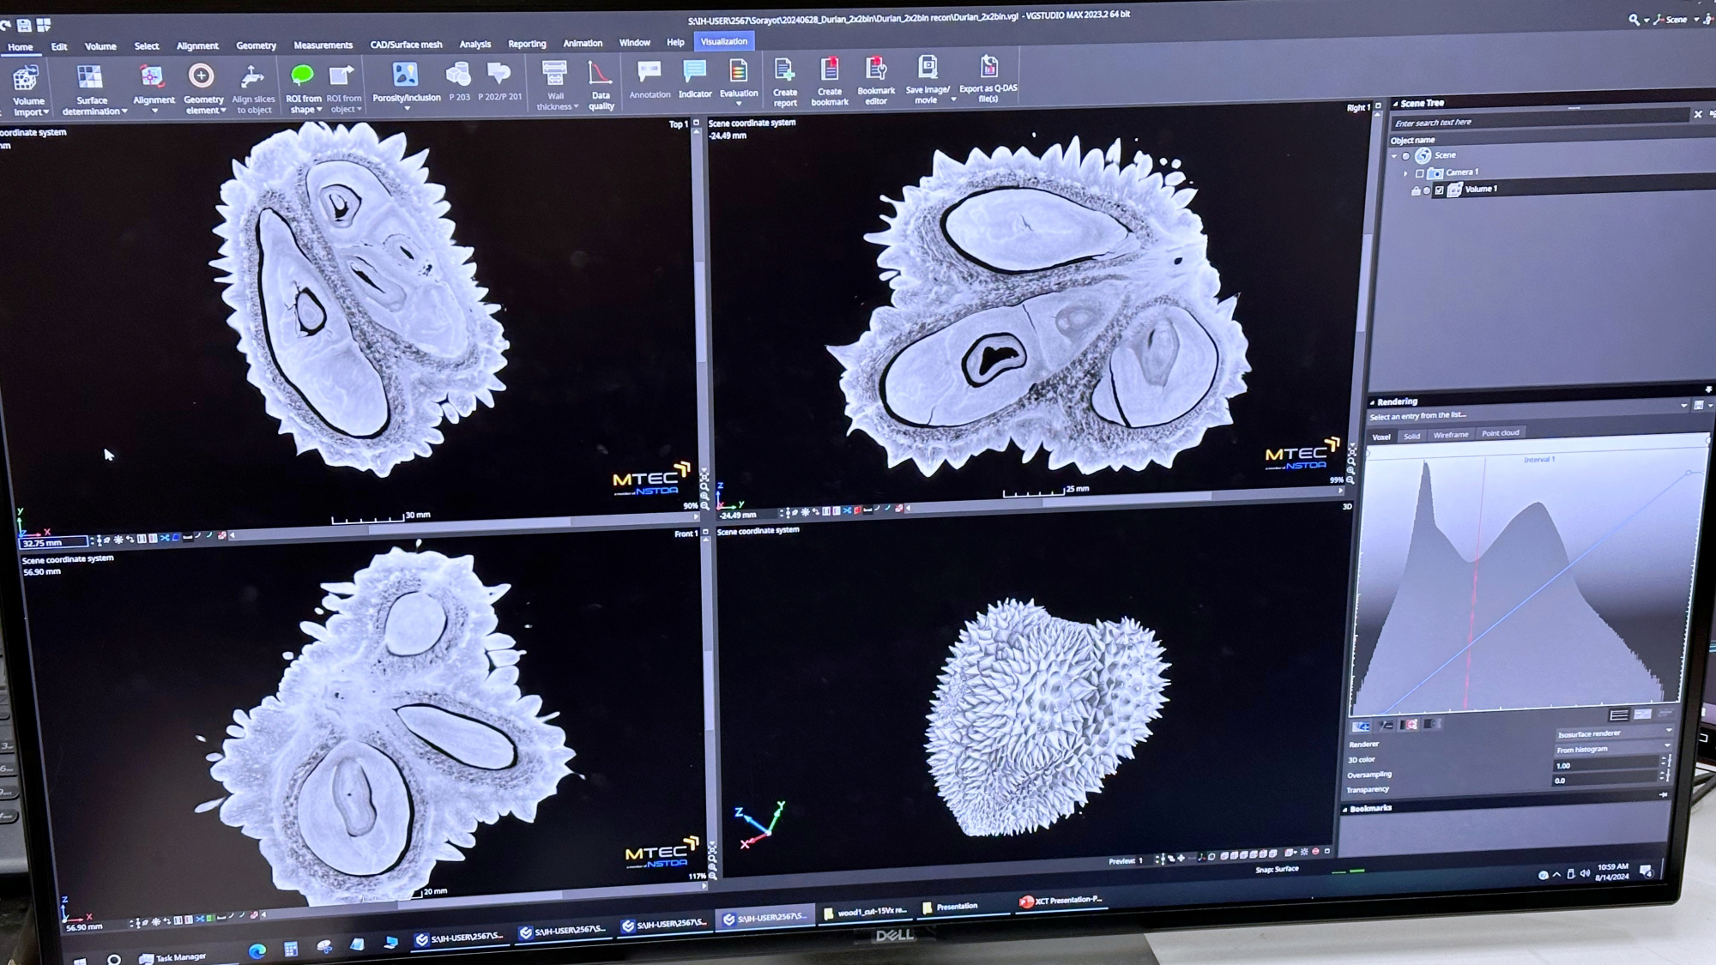Click the opacity curve end handle
This screenshot has height=965, width=1716.
1689,473
